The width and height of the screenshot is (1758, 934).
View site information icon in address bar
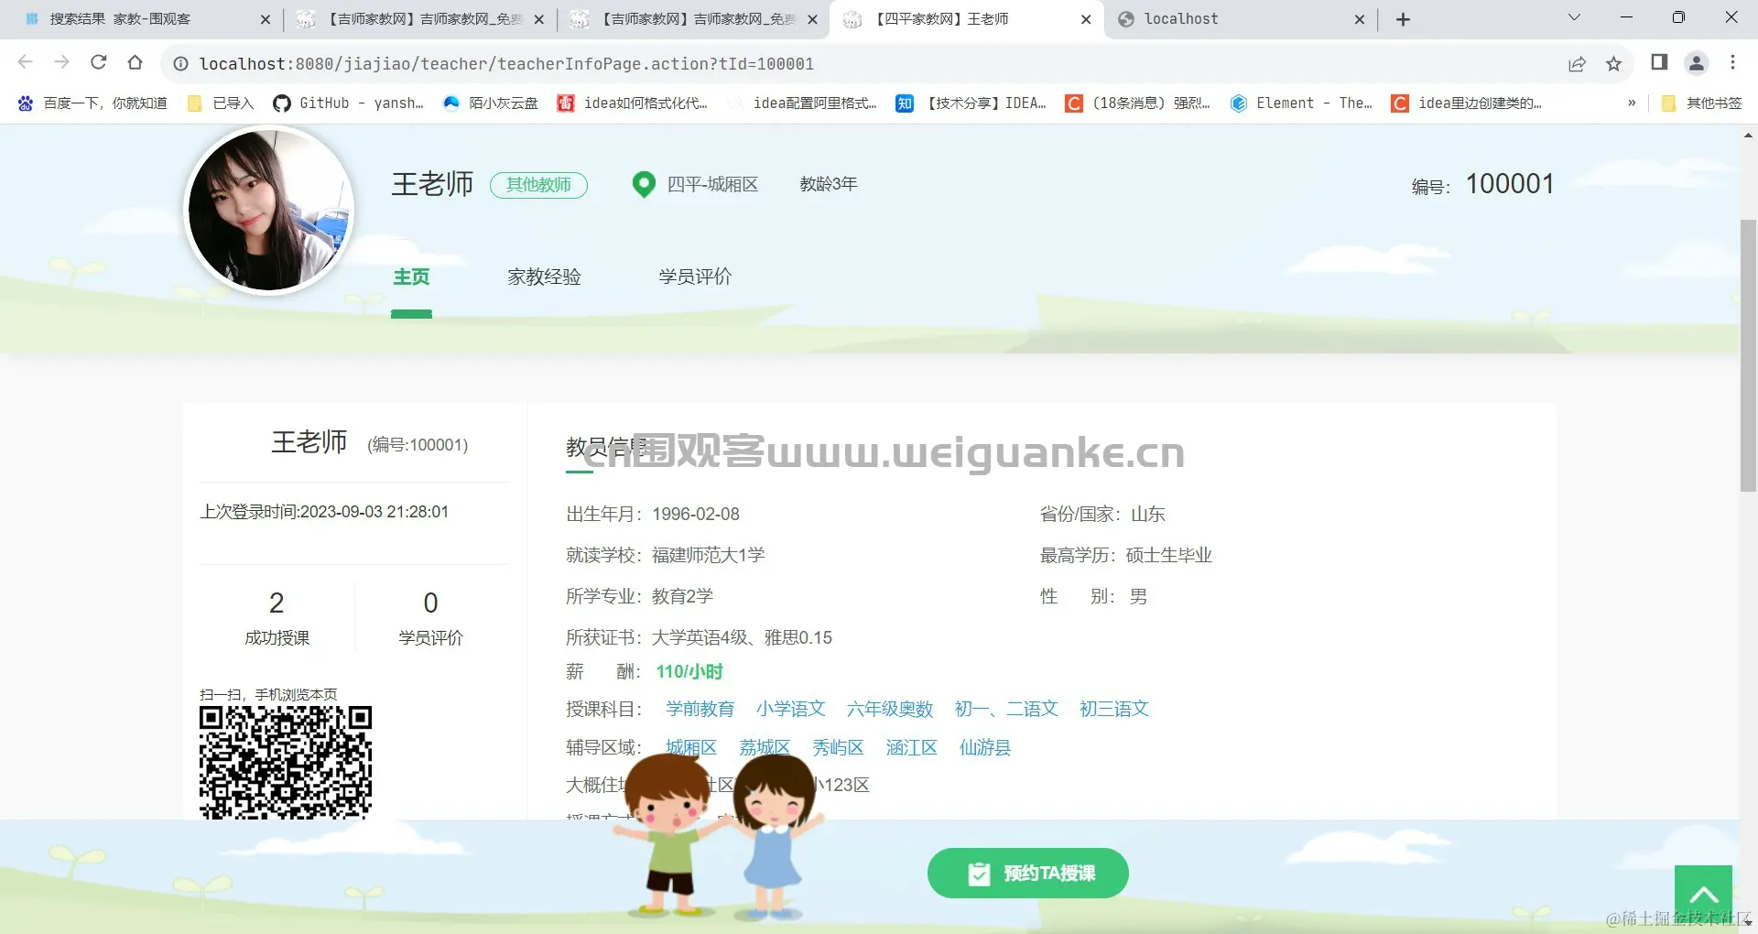pos(181,63)
